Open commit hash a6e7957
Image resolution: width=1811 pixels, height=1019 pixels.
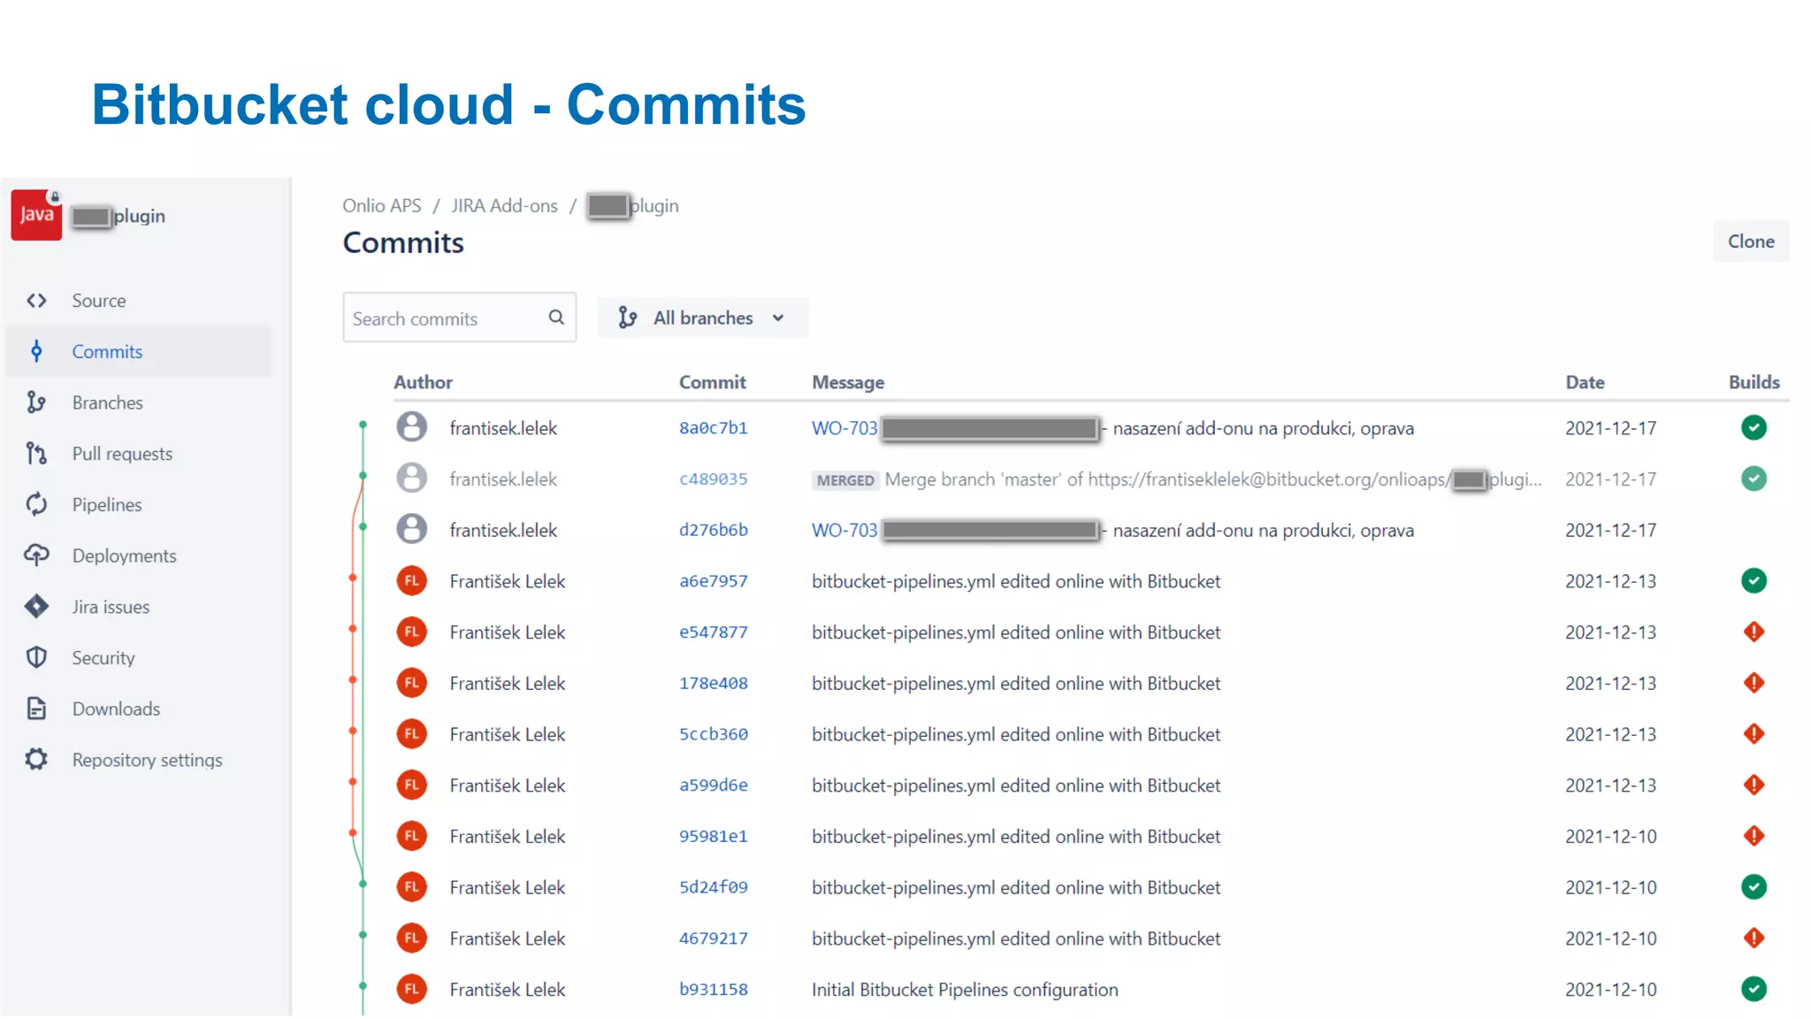(x=713, y=581)
